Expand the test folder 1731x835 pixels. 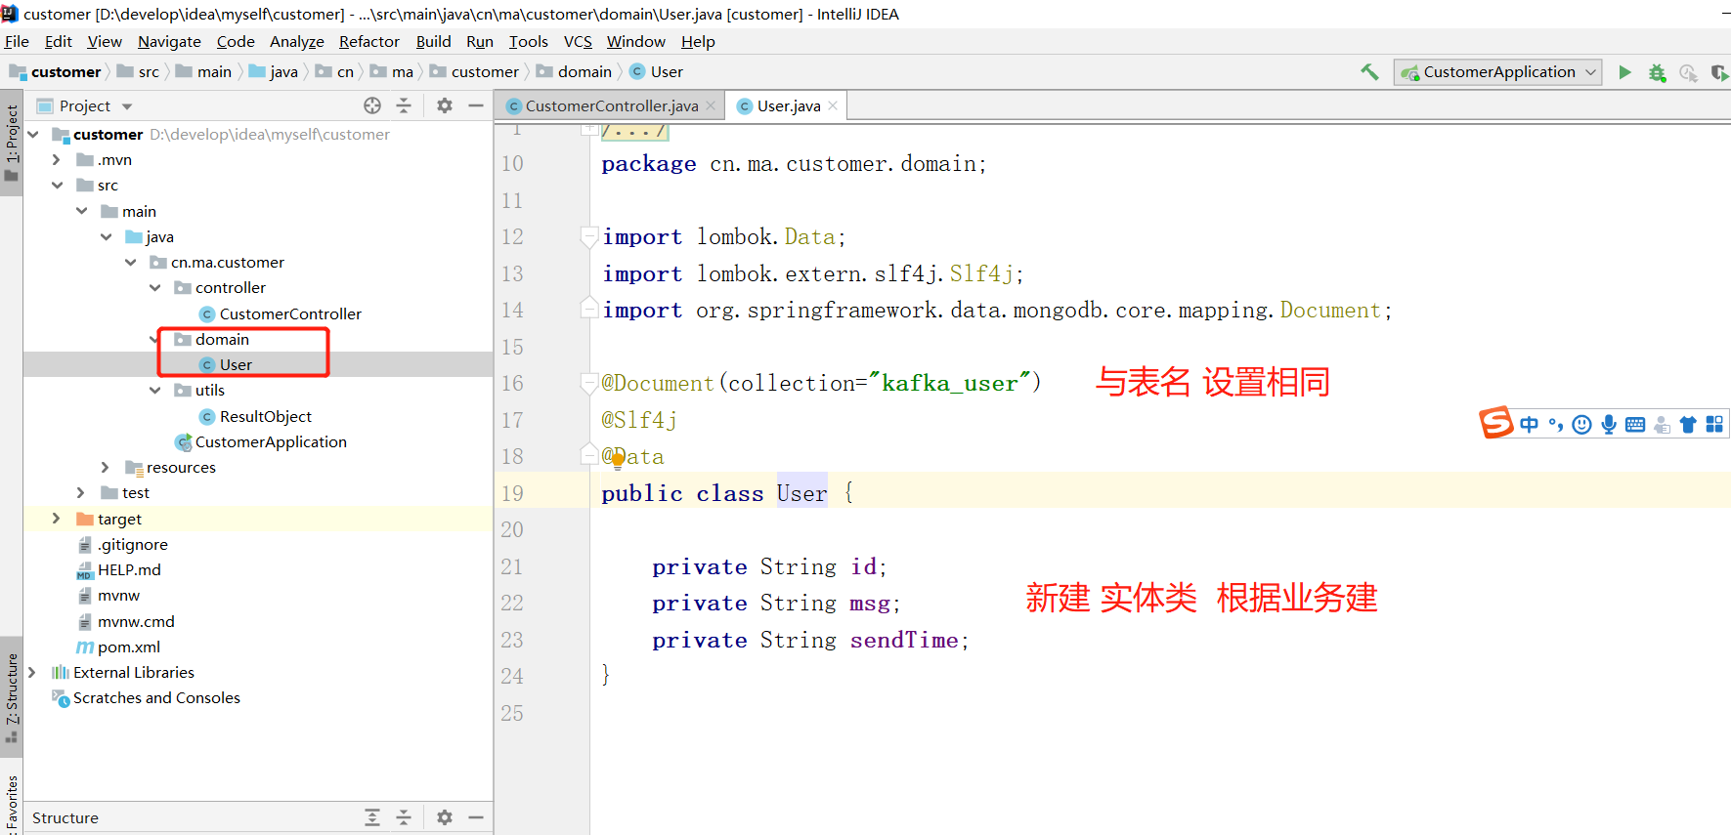tap(81, 492)
